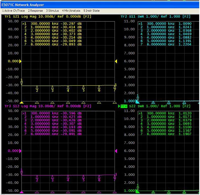Click the filled magenta marker 1 stimulus indicator
200x195 pixels.
click(22, 192)
